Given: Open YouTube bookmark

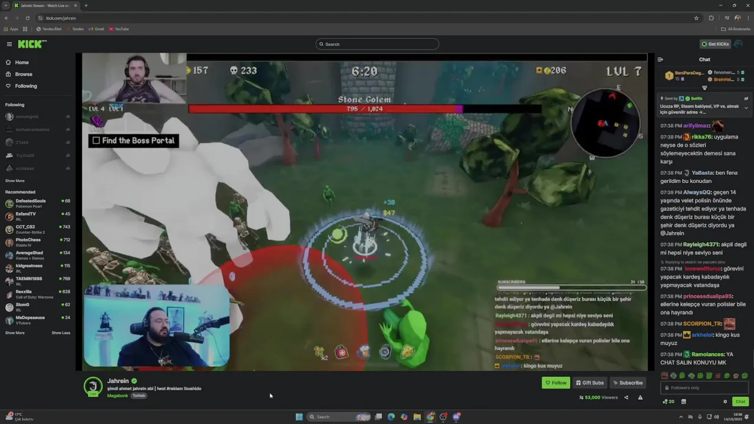Looking at the screenshot, I should [x=119, y=29].
